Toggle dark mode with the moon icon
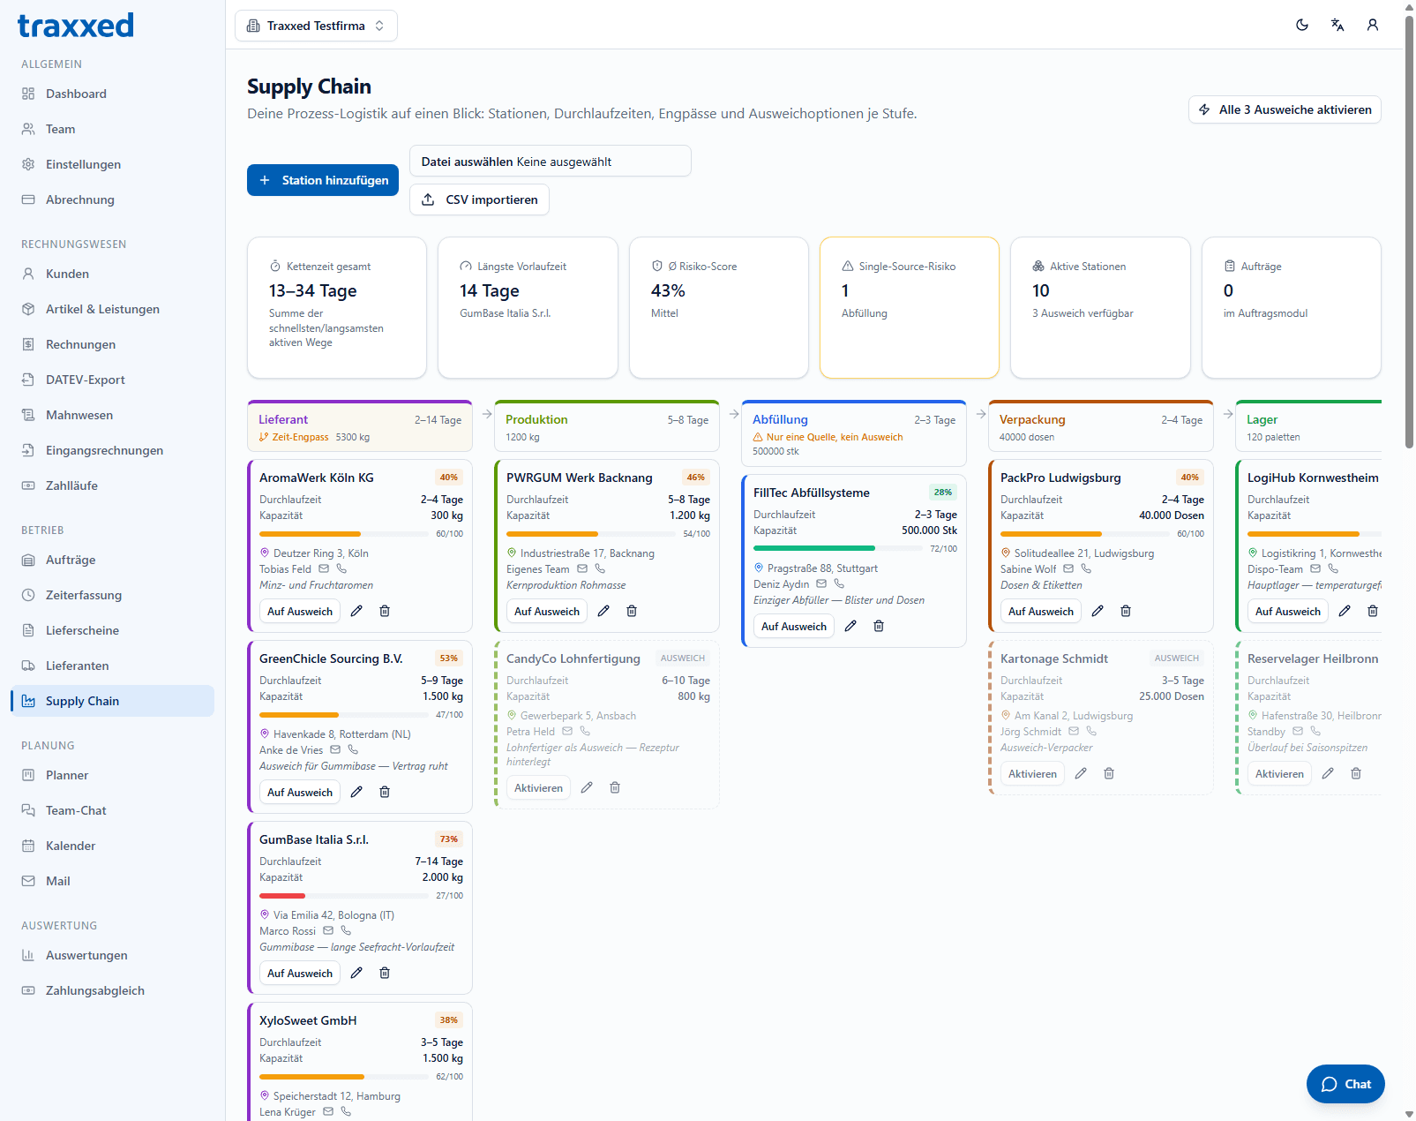This screenshot has width=1416, height=1121. tap(1302, 25)
